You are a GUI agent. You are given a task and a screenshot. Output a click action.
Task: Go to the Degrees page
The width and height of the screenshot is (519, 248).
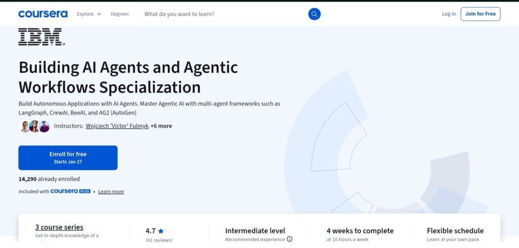click(120, 14)
